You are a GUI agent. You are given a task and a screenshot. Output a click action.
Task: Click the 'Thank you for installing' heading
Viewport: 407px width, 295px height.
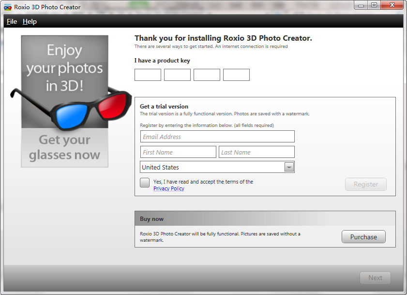(x=223, y=38)
